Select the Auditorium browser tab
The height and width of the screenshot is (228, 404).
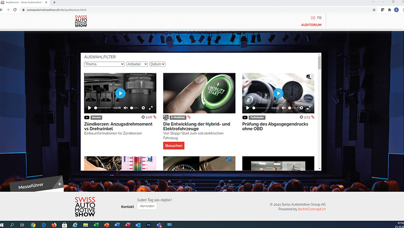(24, 2)
